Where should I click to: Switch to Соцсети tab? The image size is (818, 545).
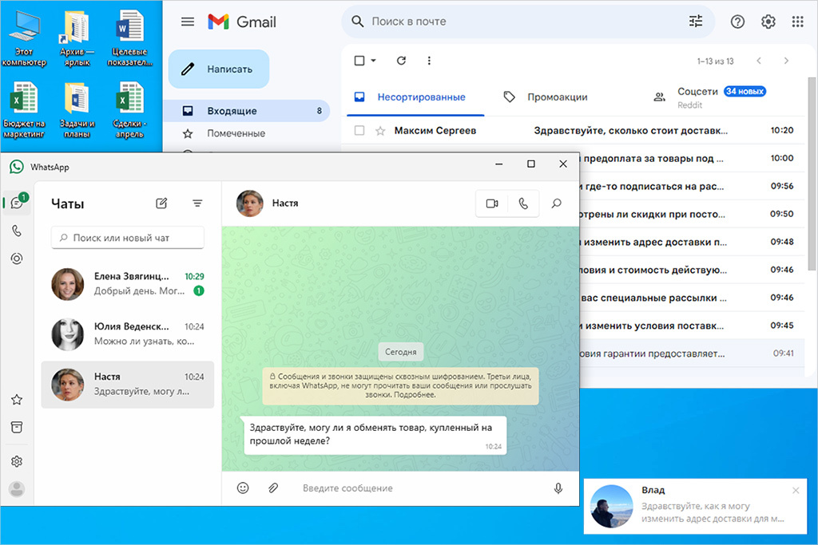709,97
